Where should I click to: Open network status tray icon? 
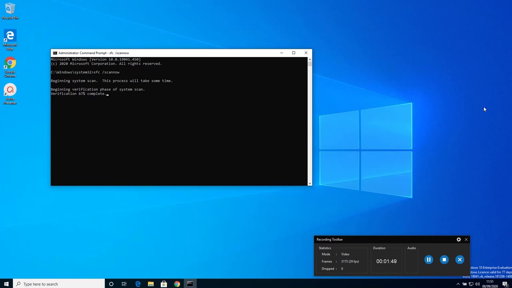click(471, 284)
